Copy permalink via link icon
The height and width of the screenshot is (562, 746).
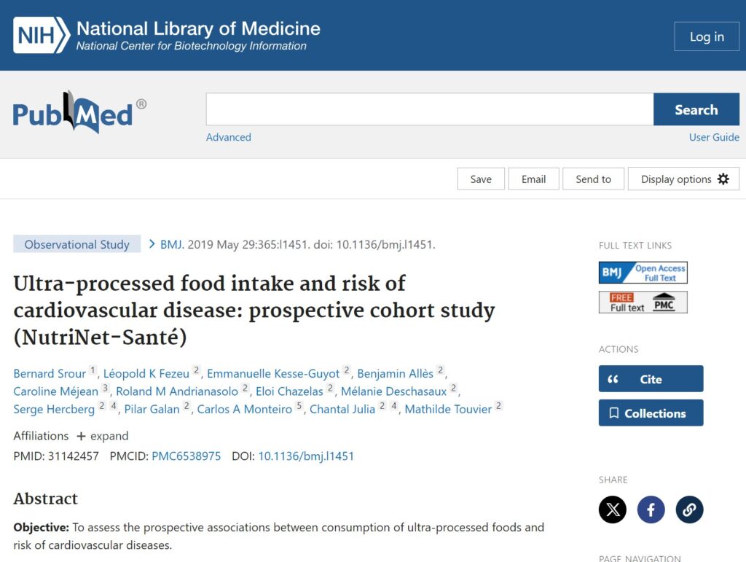(689, 509)
